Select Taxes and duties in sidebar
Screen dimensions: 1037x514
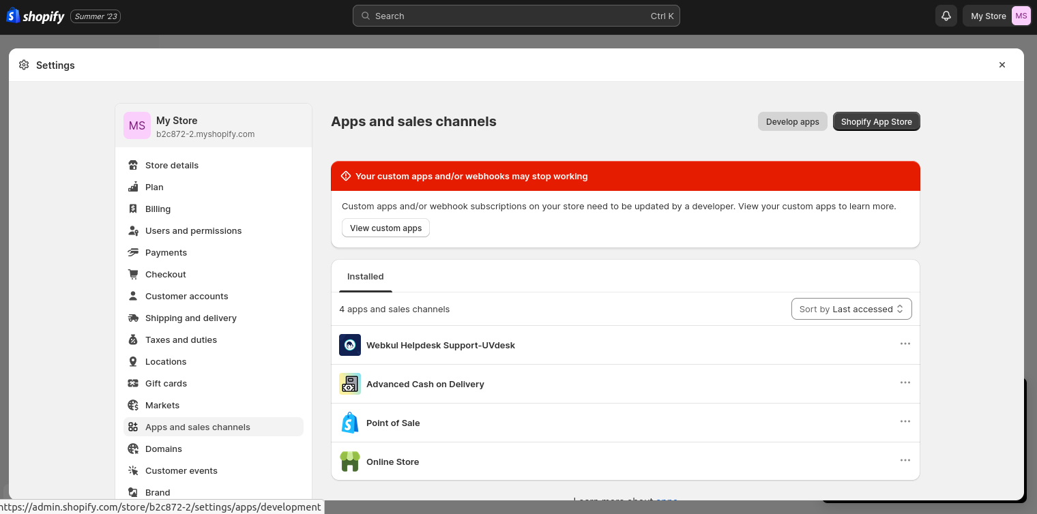click(x=214, y=339)
